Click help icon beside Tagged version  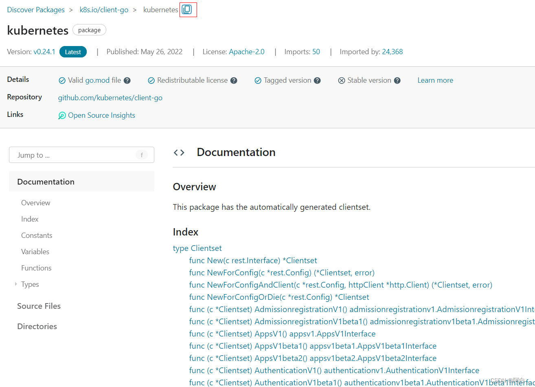point(317,81)
